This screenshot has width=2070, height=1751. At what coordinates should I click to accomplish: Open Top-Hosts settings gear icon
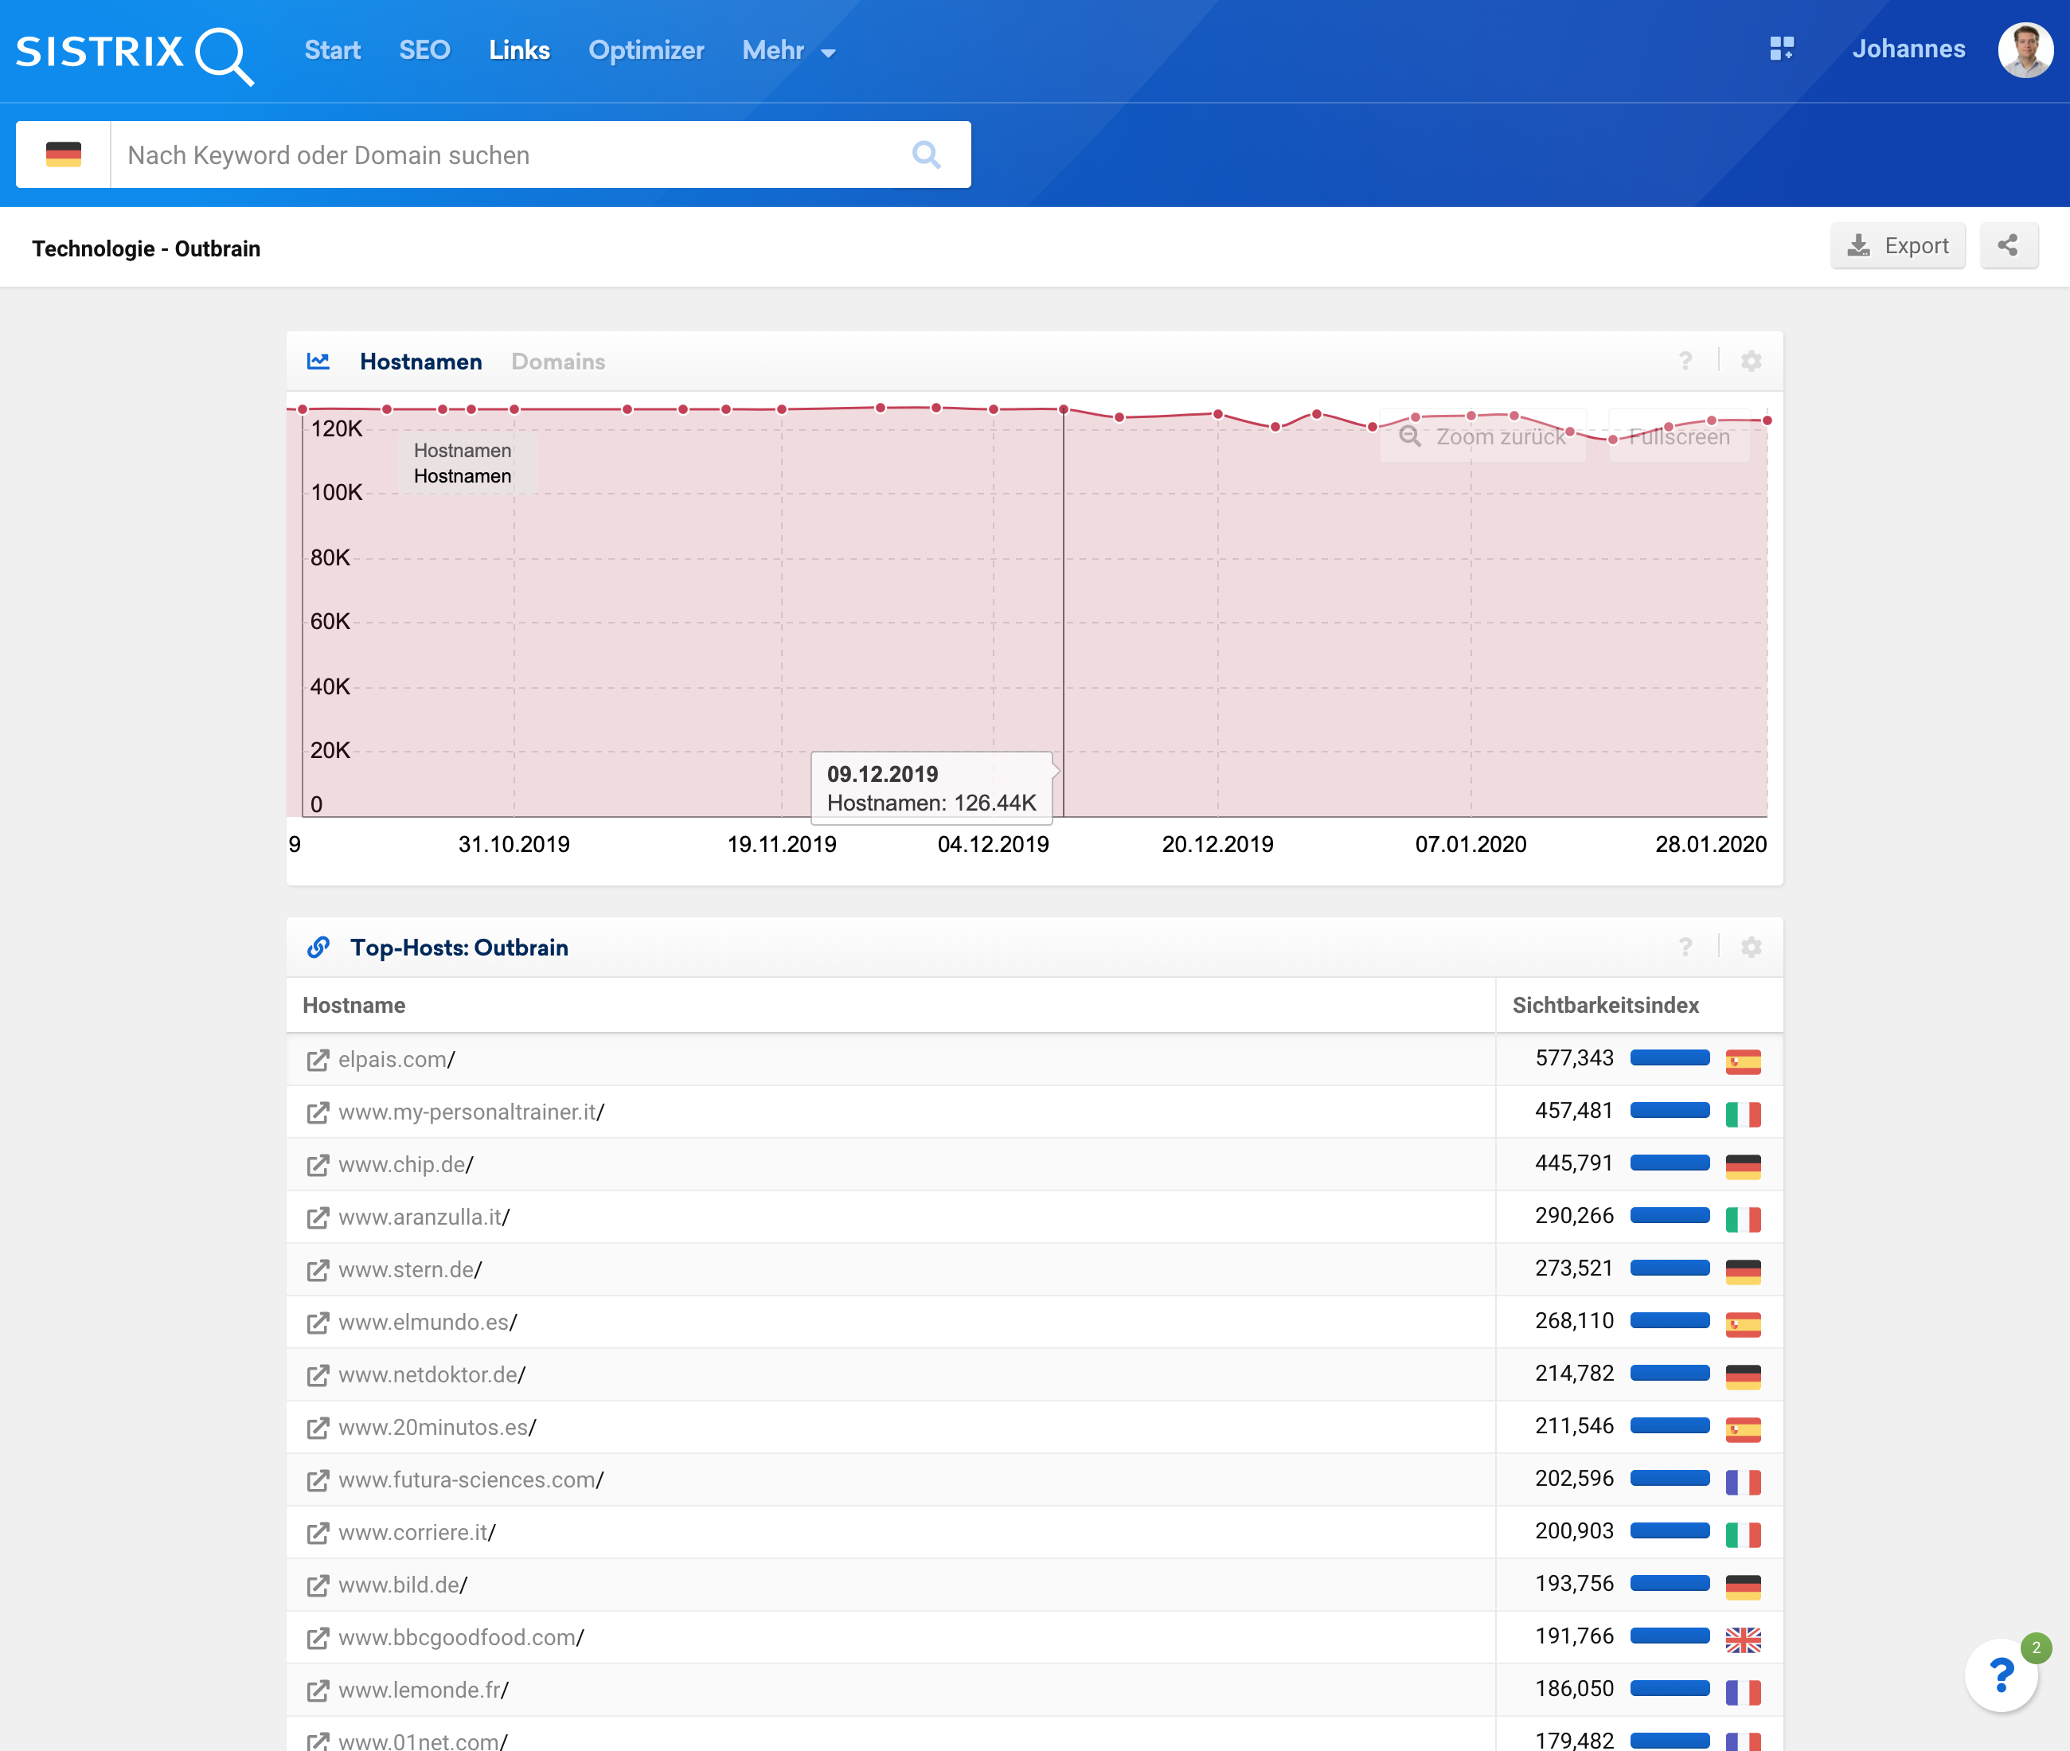click(1751, 947)
